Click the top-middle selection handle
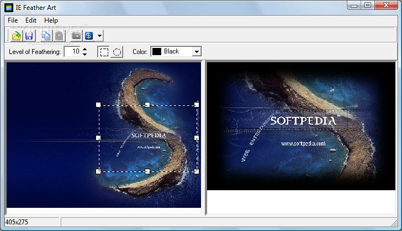This screenshot has width=402, height=231. (x=147, y=105)
